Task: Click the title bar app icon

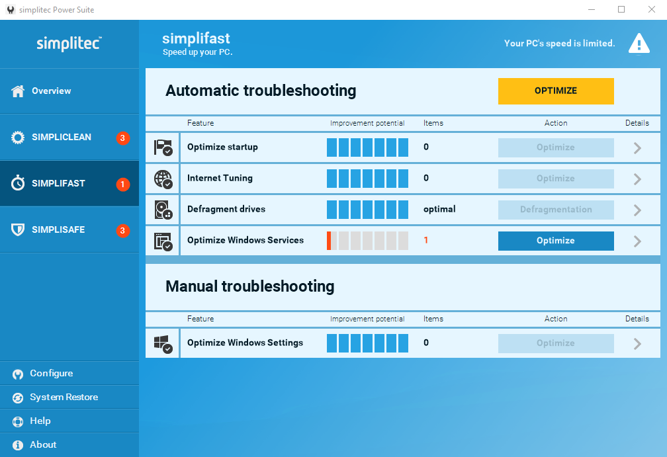Action: 11,9
